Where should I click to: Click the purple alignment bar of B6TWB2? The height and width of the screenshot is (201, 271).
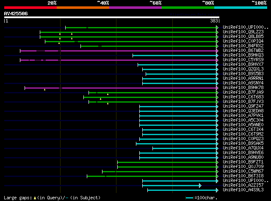(x=118, y=51)
